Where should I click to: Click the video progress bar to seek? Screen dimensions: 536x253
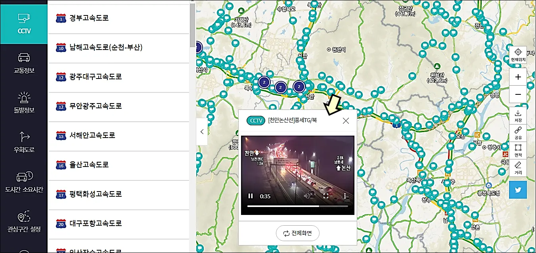(x=297, y=206)
